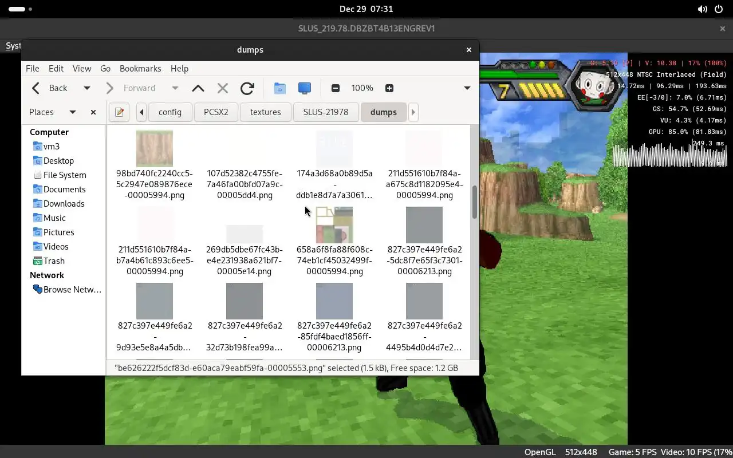Open the Go menu

pyautogui.click(x=105, y=69)
